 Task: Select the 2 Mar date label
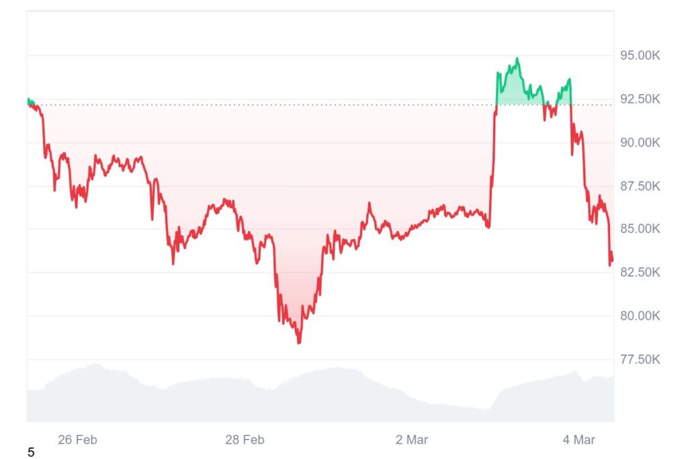click(x=411, y=440)
